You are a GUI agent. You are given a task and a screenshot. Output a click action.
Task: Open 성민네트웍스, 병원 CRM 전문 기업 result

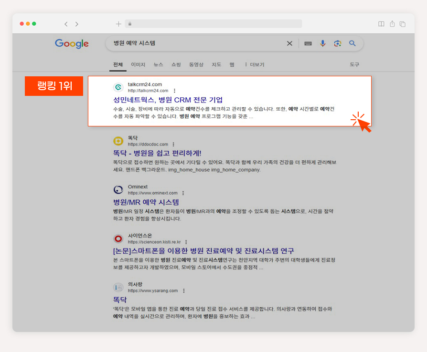click(168, 100)
